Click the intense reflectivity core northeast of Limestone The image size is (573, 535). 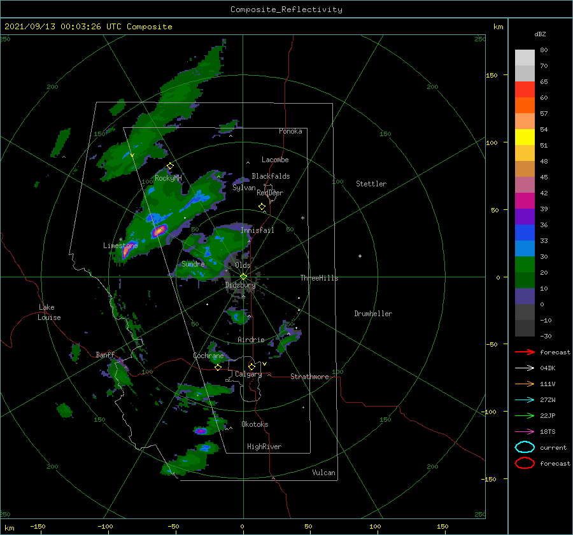[x=159, y=231]
